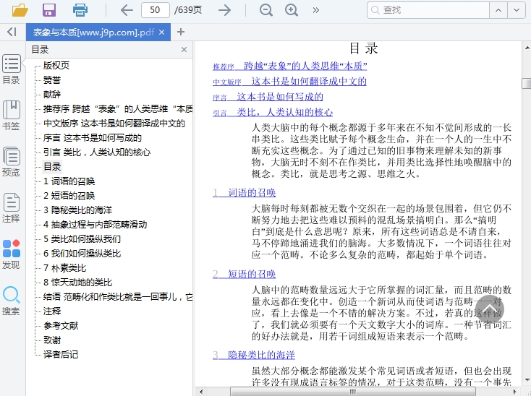
Task: Go to next page with right arrow
Action: click(x=225, y=10)
